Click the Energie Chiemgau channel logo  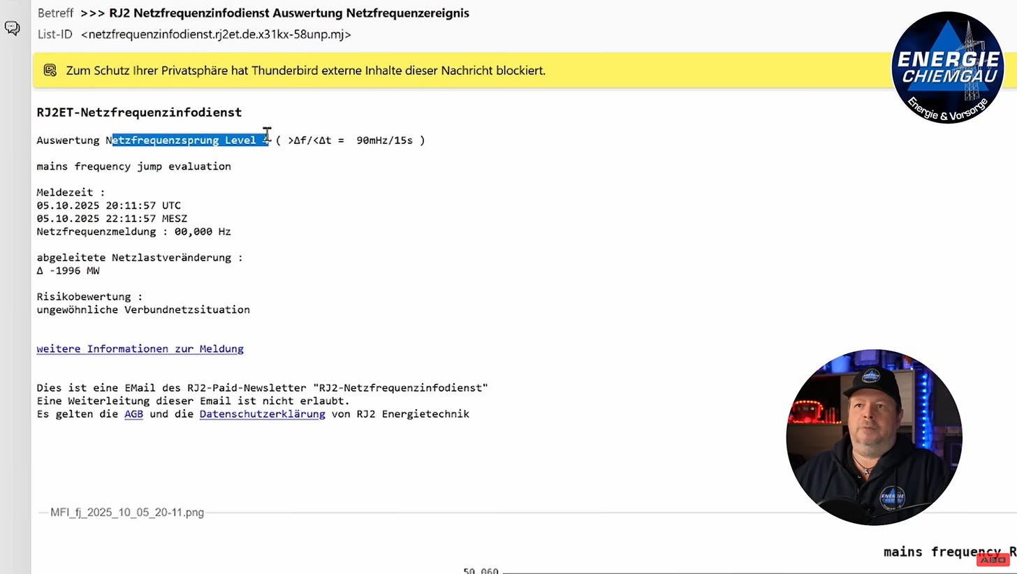pyautogui.click(x=948, y=67)
